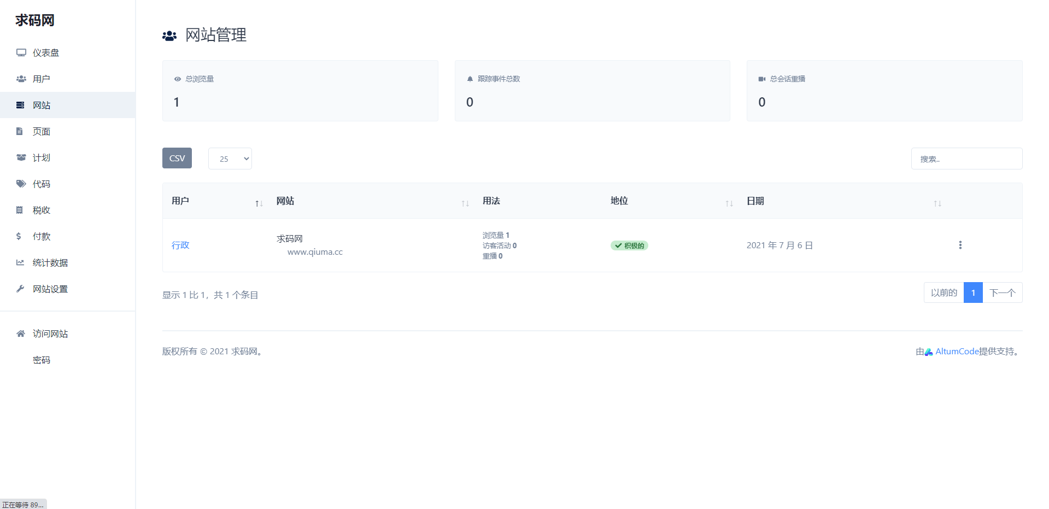Click the 显示 1 比 1 entries summary
This screenshot has width=1049, height=509.
click(x=210, y=295)
